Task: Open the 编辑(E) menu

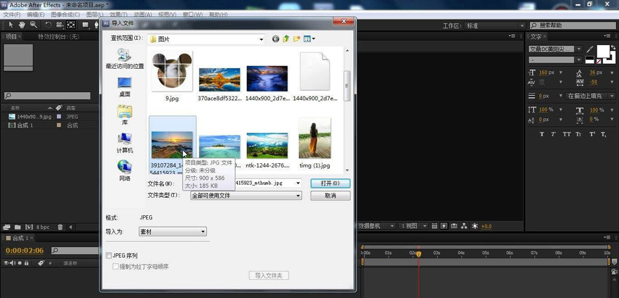Action: coord(35,14)
